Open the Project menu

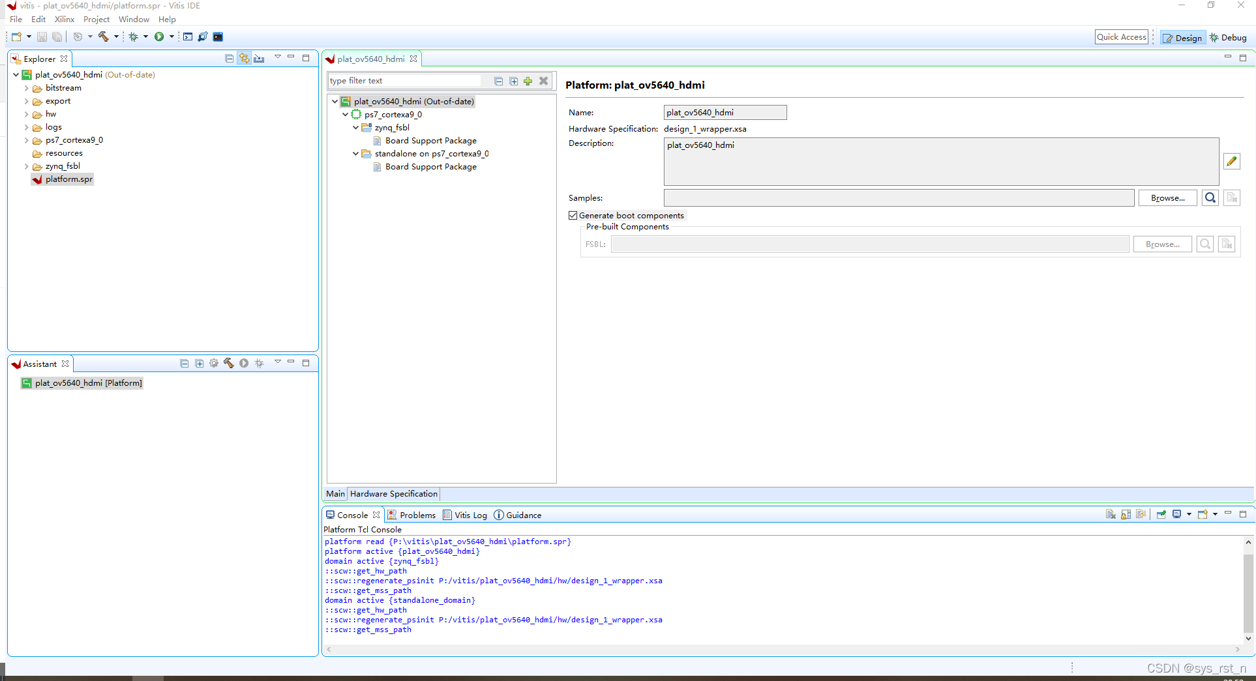click(x=97, y=19)
